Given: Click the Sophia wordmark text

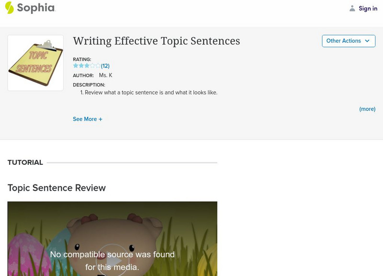Looking at the screenshot, I should pyautogui.click(x=35, y=8).
